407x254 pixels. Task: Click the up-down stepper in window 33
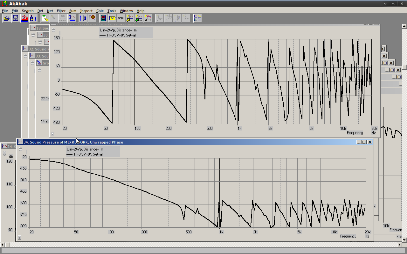[32, 63]
